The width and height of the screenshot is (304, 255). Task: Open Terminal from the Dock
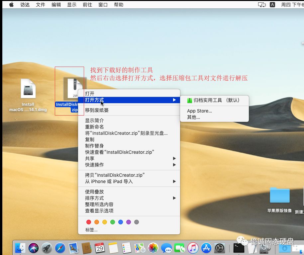[x=239, y=248]
